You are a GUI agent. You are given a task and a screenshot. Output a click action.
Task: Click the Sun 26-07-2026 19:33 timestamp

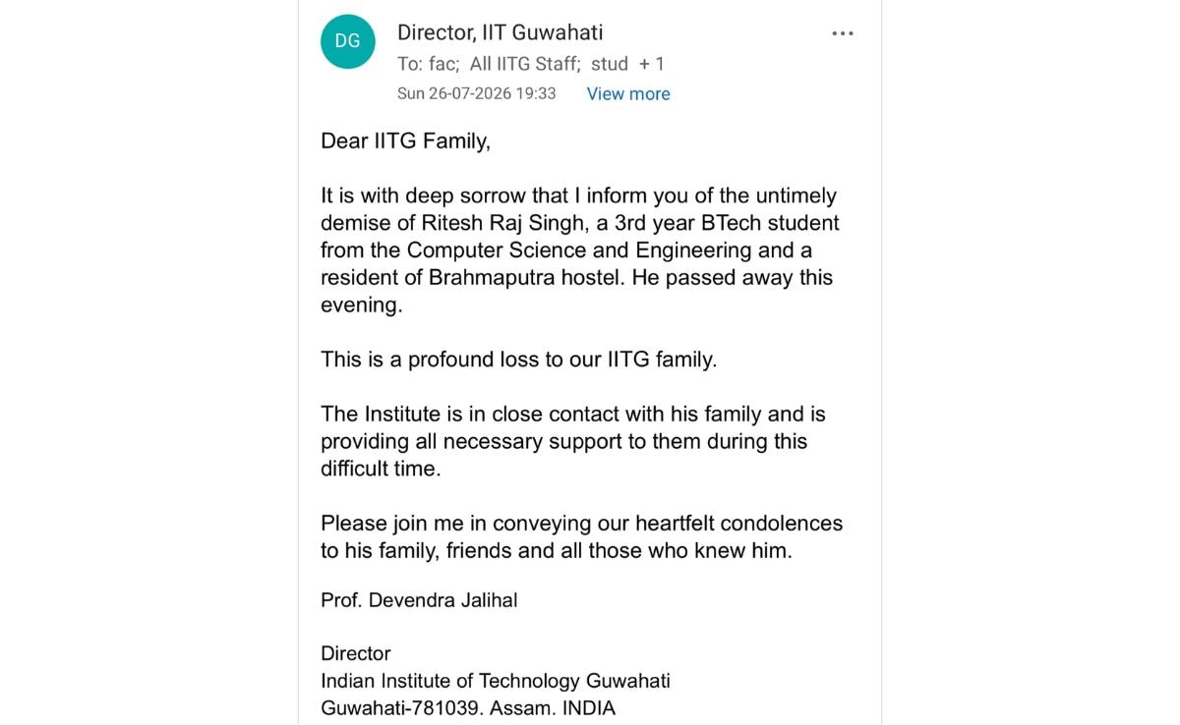[x=477, y=93]
